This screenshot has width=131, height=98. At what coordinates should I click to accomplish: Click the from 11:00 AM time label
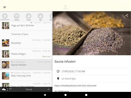pos(44,62)
